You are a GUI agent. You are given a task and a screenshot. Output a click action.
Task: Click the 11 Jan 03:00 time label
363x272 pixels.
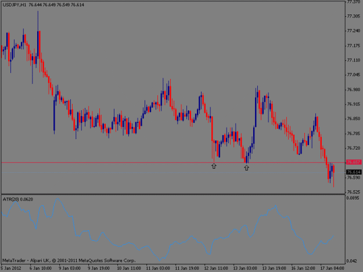coord(158,268)
